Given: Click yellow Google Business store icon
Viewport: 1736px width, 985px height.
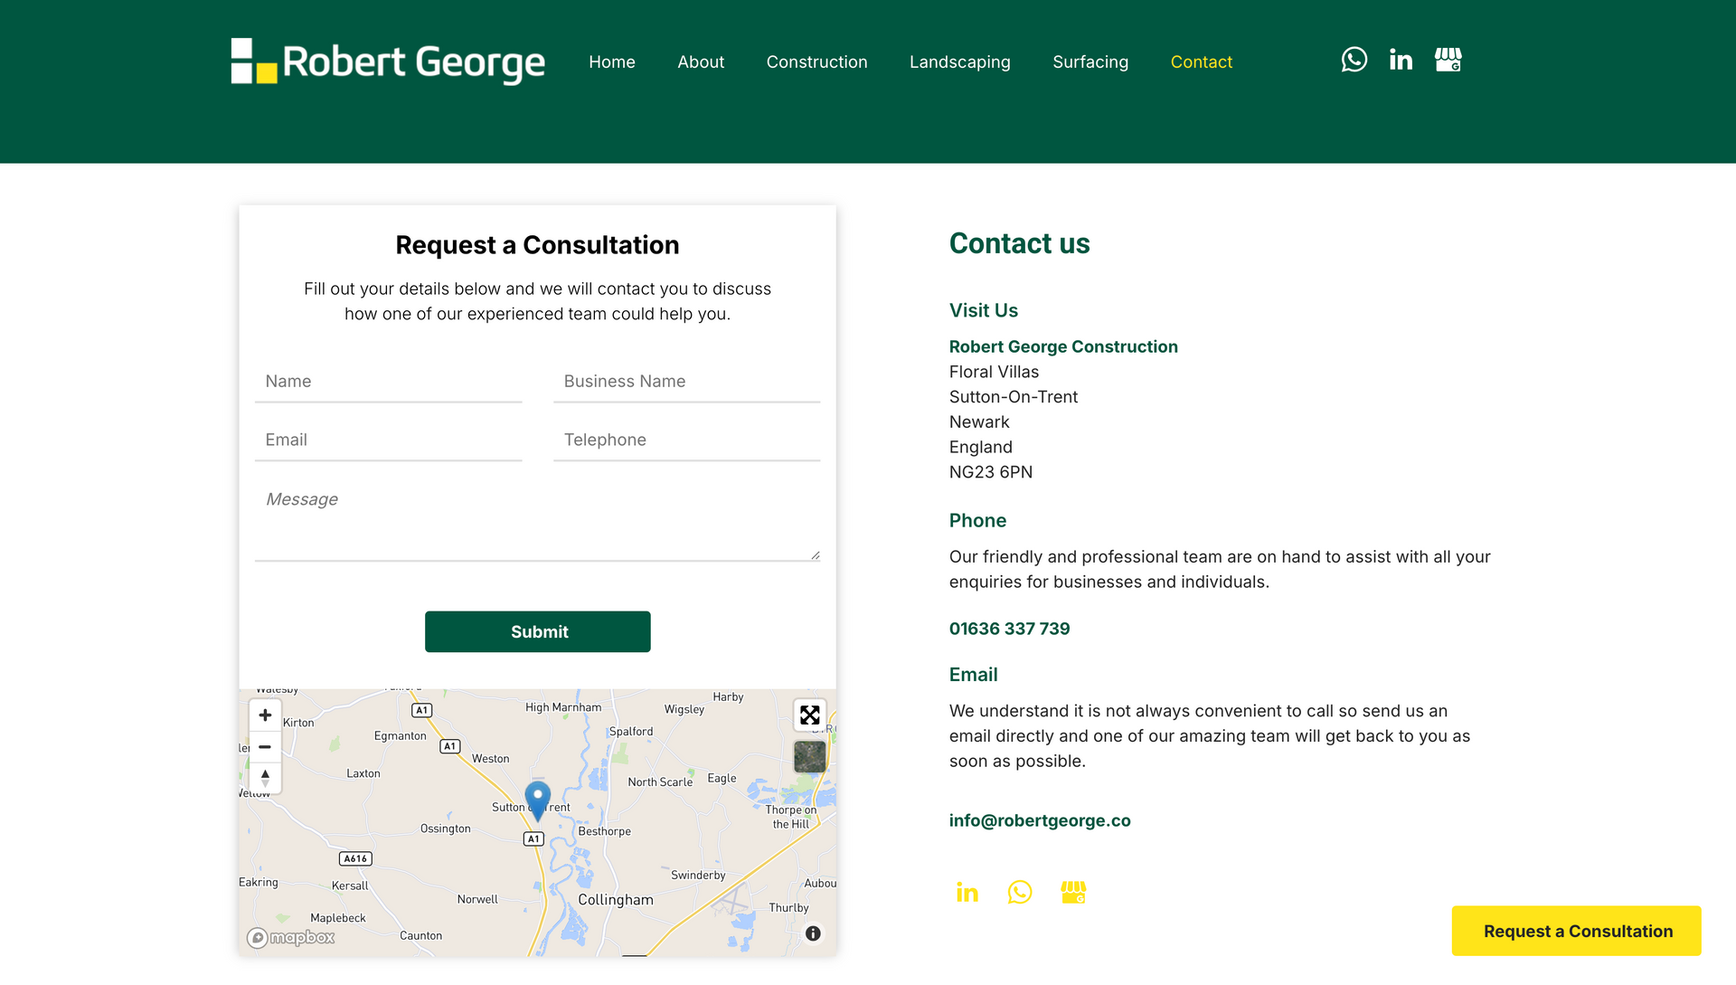Looking at the screenshot, I should pyautogui.click(x=1072, y=893).
